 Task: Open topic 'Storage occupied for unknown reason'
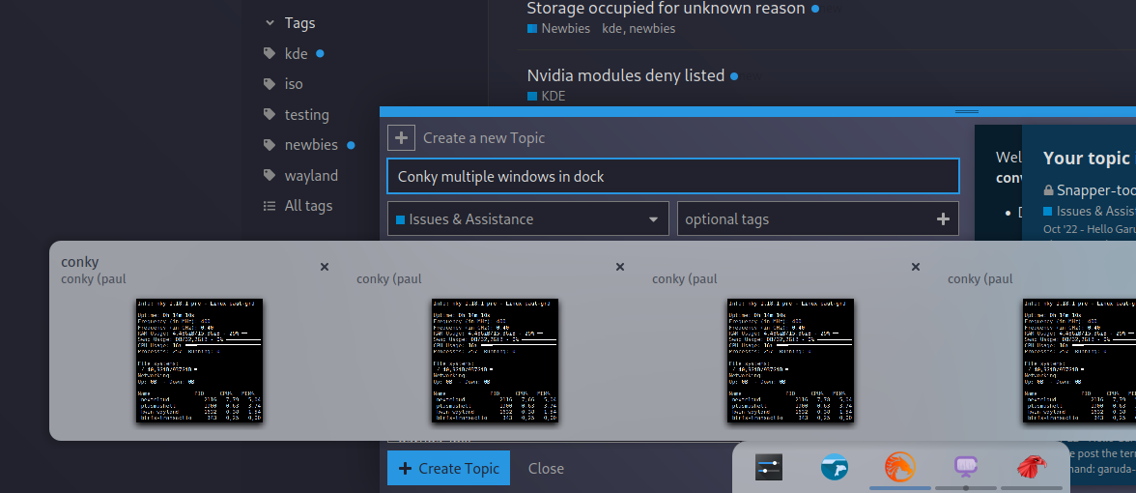666,9
